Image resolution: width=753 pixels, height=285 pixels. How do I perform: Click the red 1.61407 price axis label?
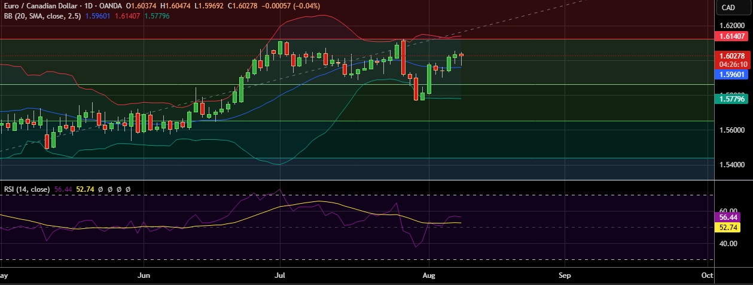click(731, 36)
